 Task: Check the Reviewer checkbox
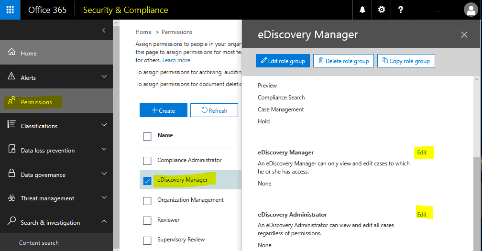[147, 220]
